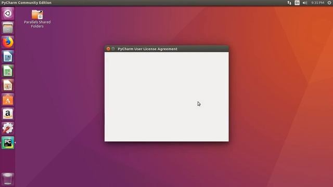Viewport: 333px width, 187px height.
Task: Click the PyCharm Community Edition top bar title
Action: coord(27,3)
